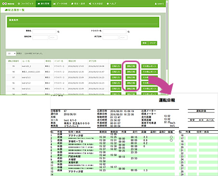Open the 受注・請求 menu
Image resolution: width=218 pixels, height=176 pixels.
click(78, 3)
